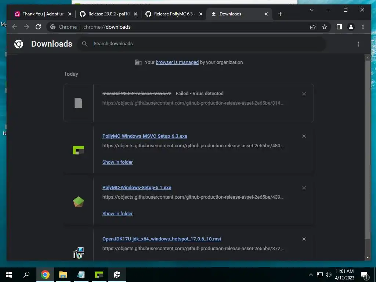
Task: Open the notification center icon
Action: click(x=364, y=275)
